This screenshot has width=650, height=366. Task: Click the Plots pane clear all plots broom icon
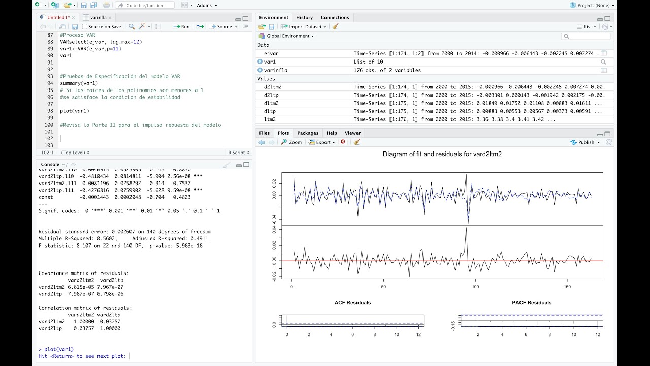357,142
